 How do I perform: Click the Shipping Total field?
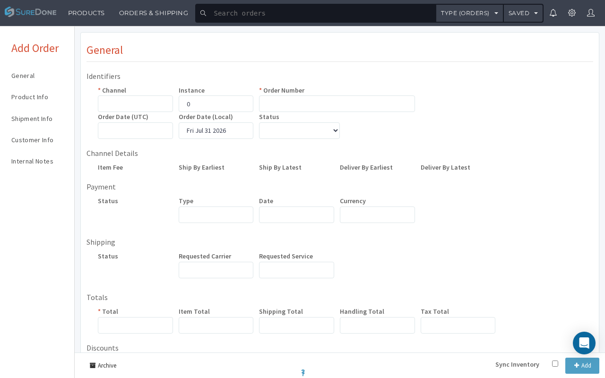coord(296,325)
